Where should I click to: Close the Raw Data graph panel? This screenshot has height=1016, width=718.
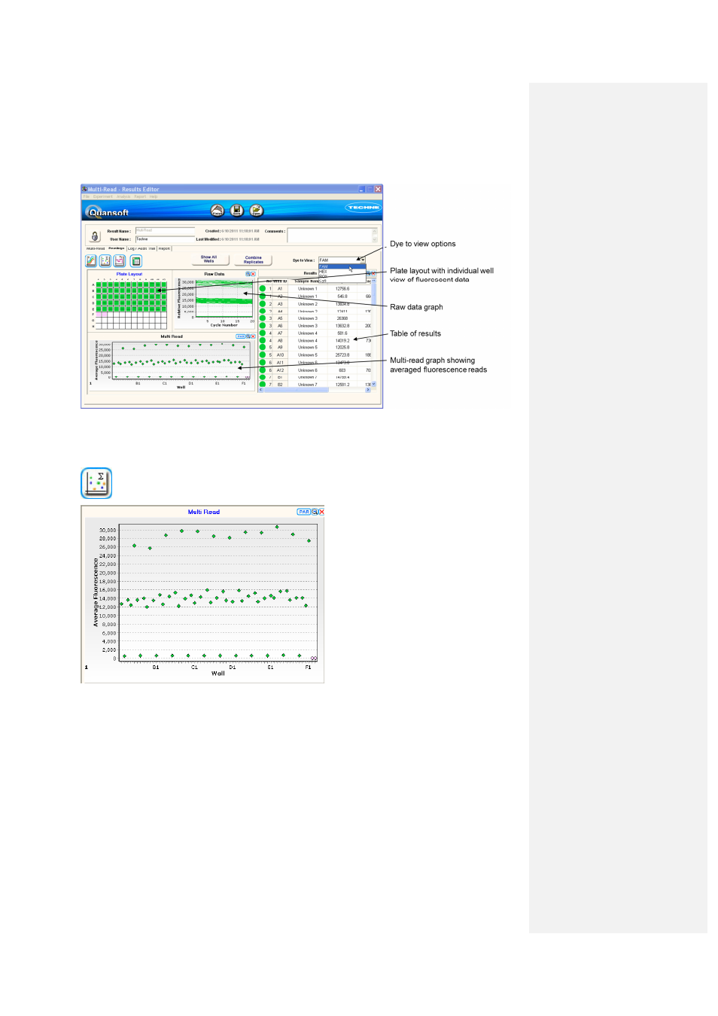point(254,274)
